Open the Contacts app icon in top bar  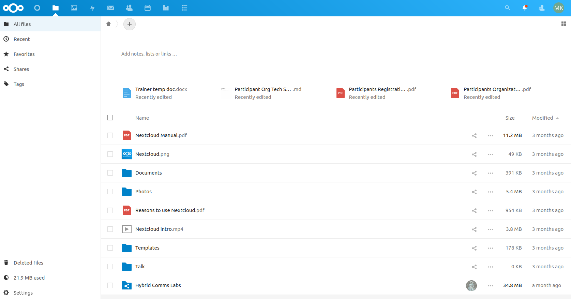[x=129, y=8]
